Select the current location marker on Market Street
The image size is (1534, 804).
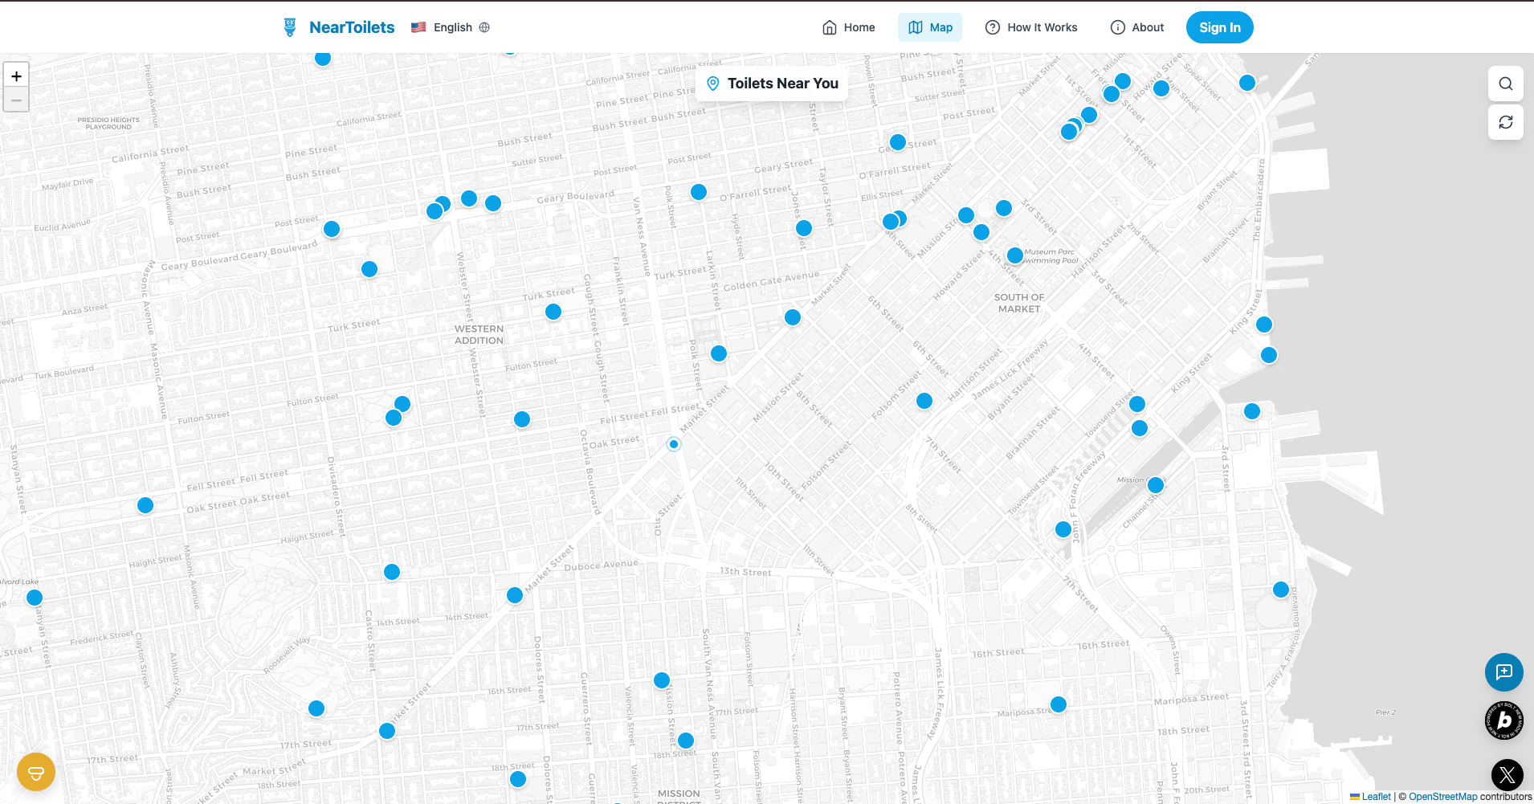[674, 444]
